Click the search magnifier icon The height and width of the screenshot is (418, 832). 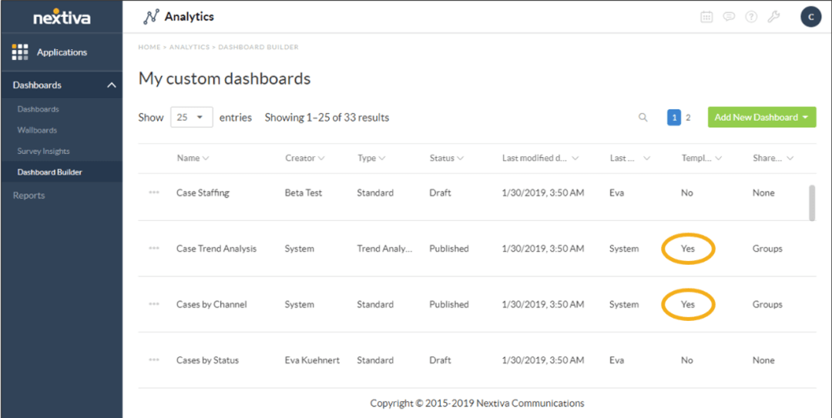coord(643,118)
